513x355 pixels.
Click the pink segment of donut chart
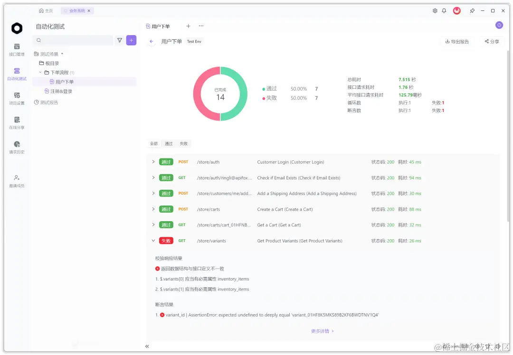tap(197, 94)
